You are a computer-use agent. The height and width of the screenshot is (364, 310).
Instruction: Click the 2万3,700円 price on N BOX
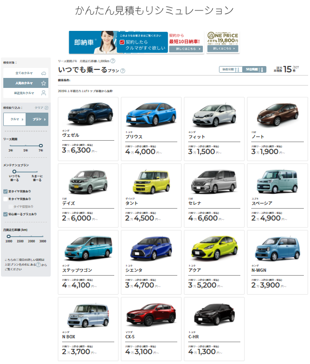(x=79, y=352)
